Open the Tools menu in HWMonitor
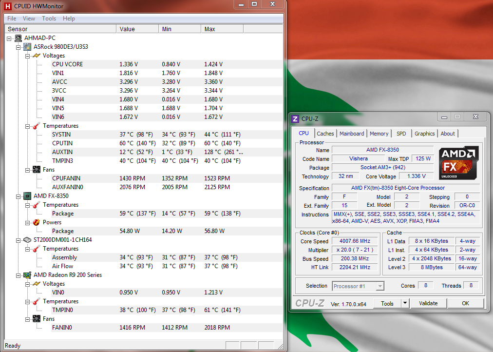This screenshot has height=352, width=493. pyautogui.click(x=49, y=19)
